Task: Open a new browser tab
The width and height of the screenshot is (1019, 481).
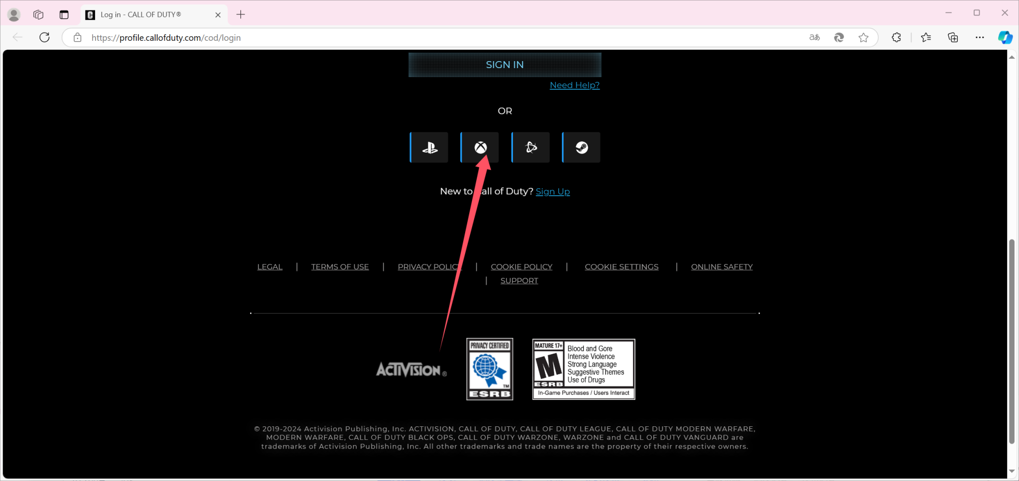Action: click(x=241, y=14)
